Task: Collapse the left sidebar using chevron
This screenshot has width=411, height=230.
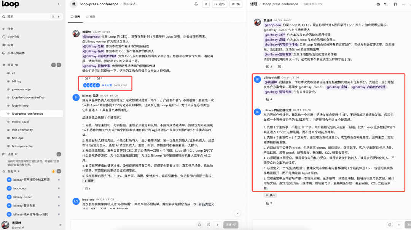Action: (x=59, y=4)
